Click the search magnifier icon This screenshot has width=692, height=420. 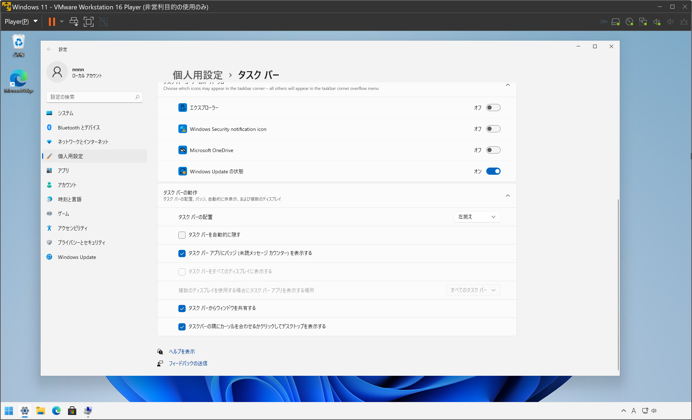coord(137,97)
